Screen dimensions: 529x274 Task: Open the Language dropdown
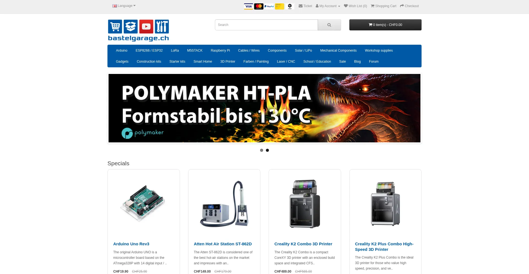pyautogui.click(x=124, y=6)
